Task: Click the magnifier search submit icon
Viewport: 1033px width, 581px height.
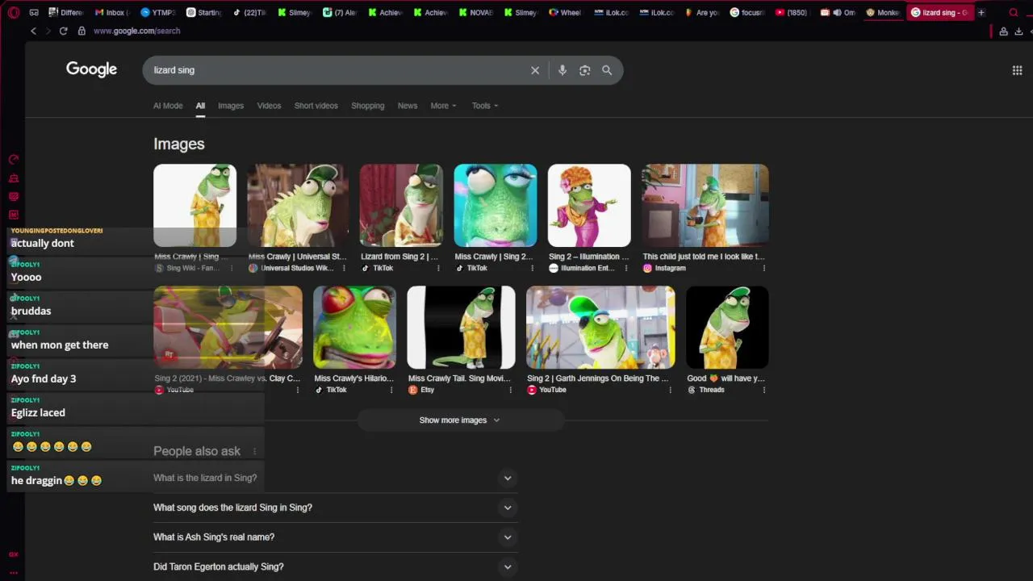Action: 607,70
